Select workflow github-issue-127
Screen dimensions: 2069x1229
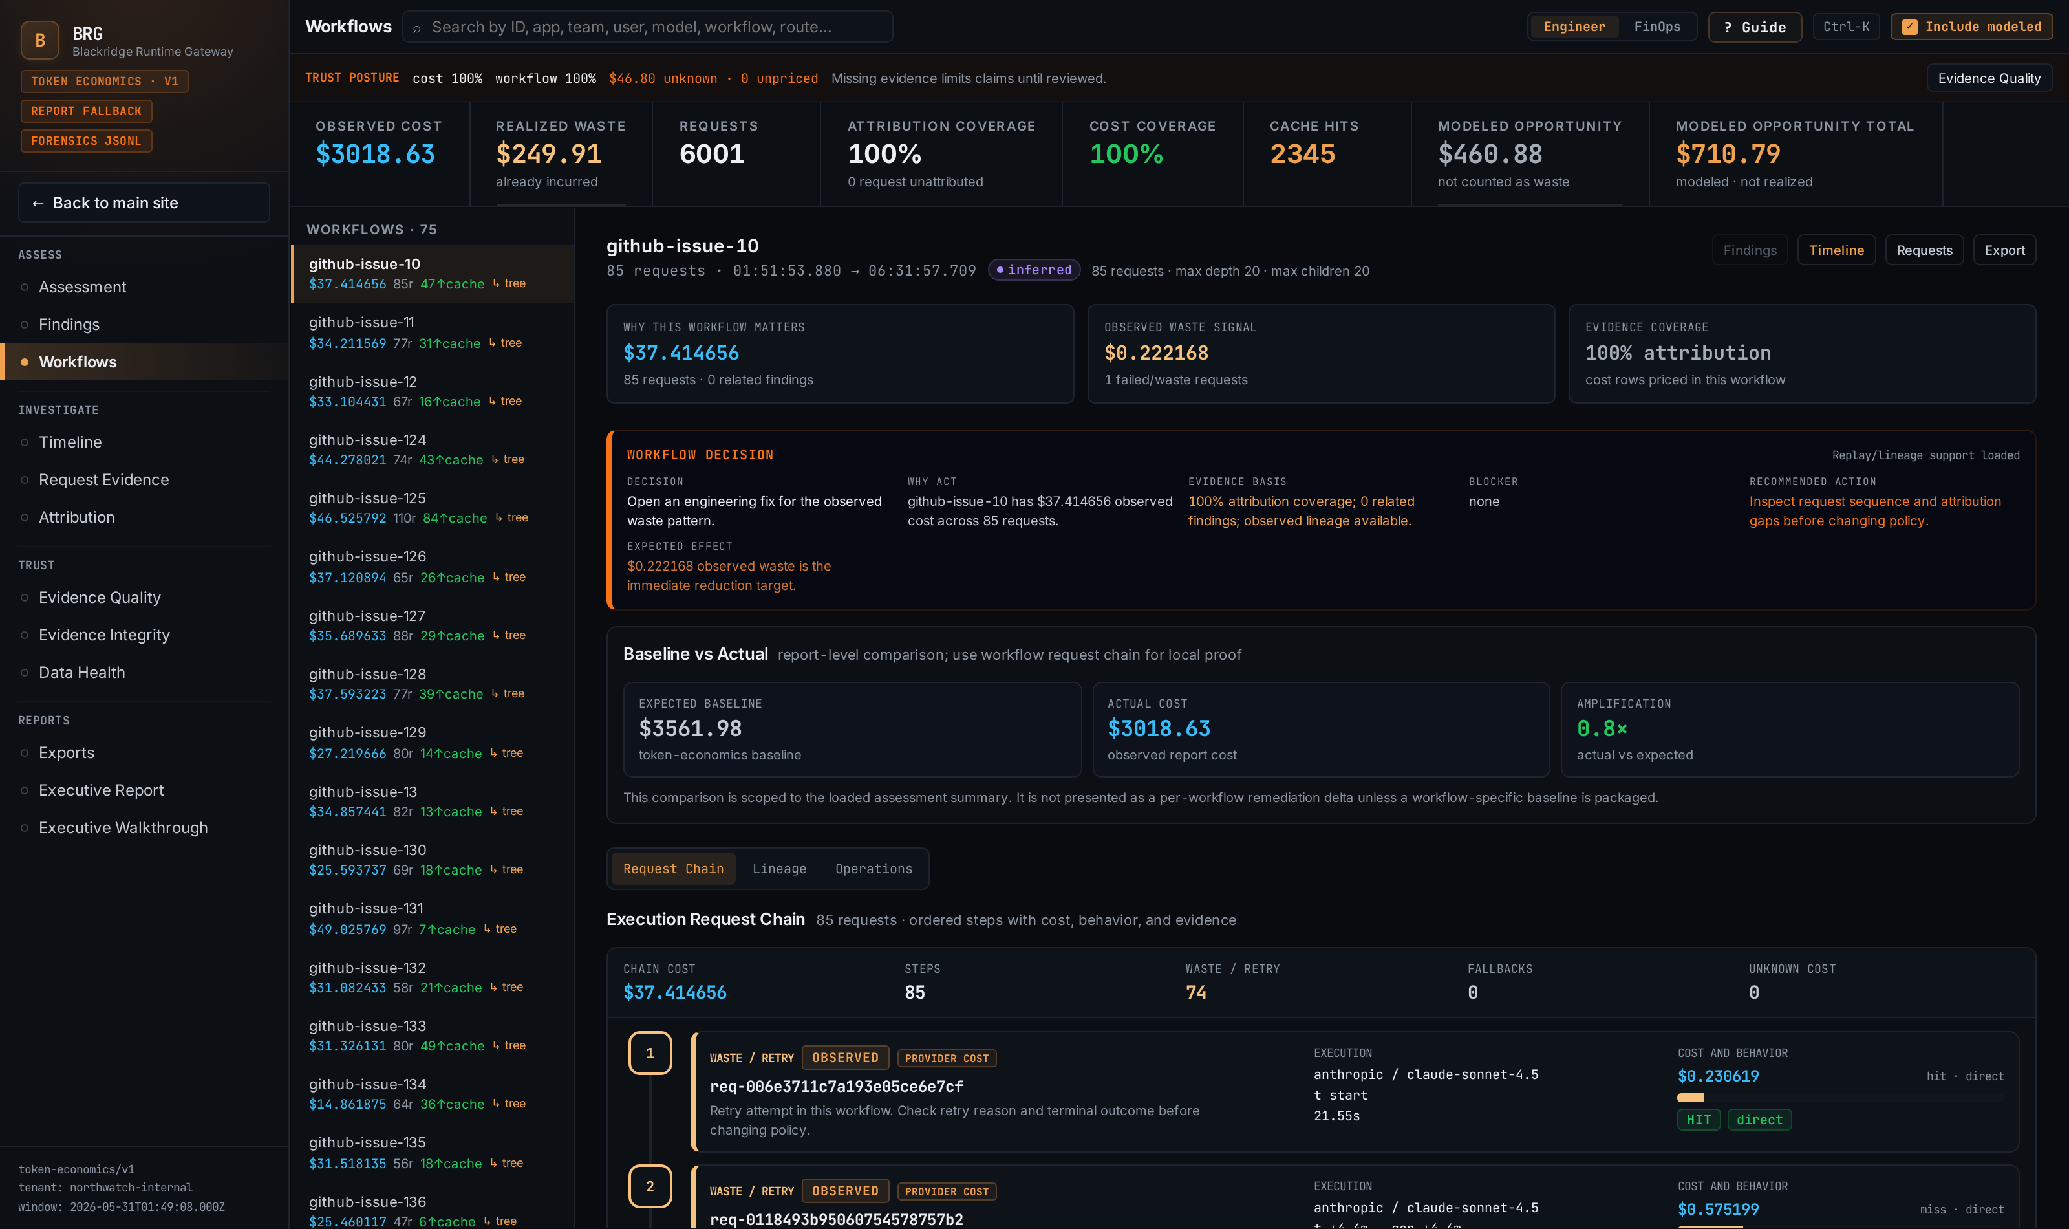click(432, 625)
